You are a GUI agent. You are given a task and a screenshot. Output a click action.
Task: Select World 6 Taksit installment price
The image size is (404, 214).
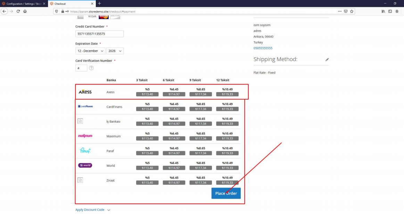tap(174, 168)
